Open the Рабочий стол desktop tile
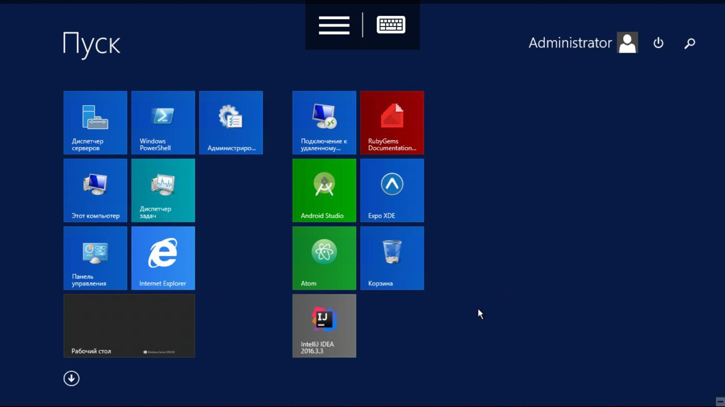725x407 pixels. pos(129,326)
